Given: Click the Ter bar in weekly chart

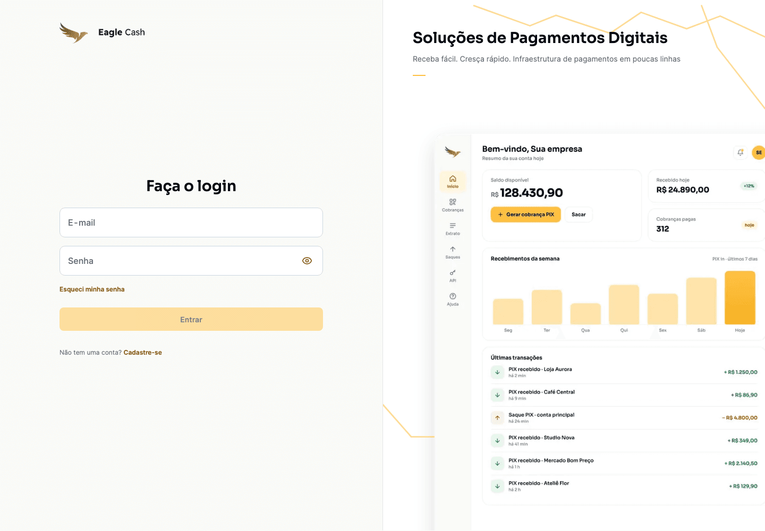Looking at the screenshot, I should click(547, 307).
